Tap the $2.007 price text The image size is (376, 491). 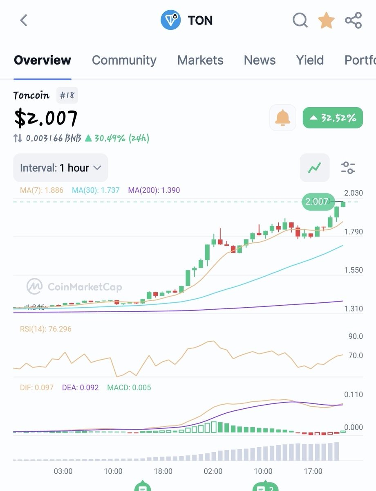pos(46,118)
